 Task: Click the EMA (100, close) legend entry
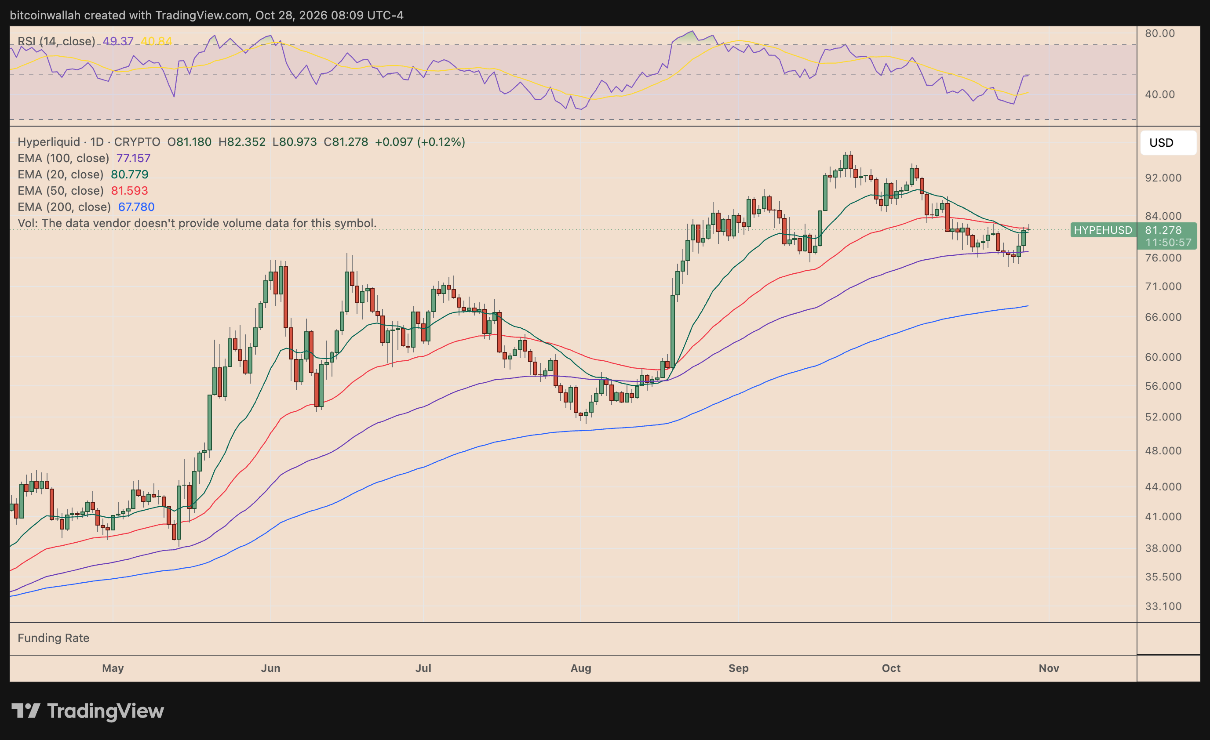[x=84, y=158]
